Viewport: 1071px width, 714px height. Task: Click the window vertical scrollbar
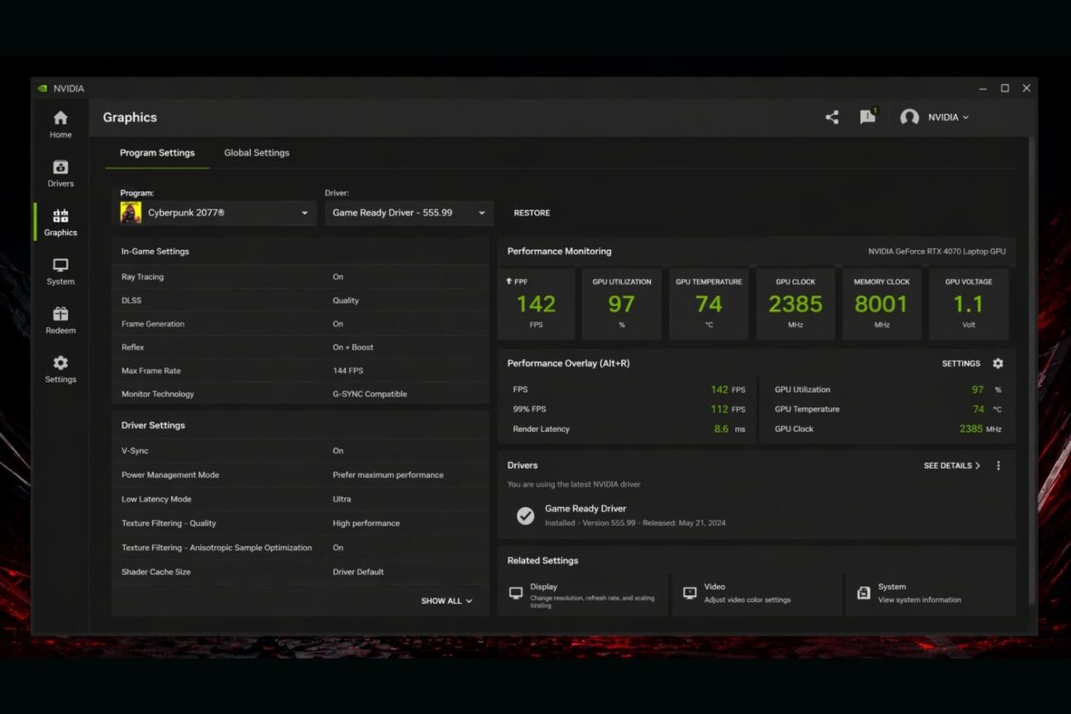click(1032, 370)
